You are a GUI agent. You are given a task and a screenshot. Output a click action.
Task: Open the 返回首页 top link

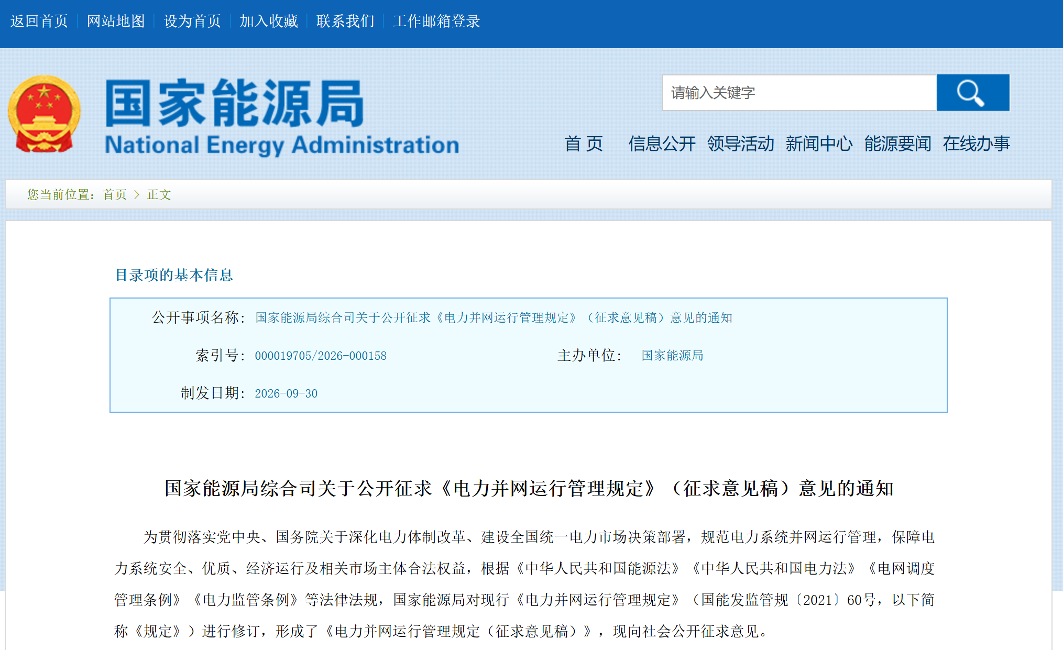pos(39,21)
